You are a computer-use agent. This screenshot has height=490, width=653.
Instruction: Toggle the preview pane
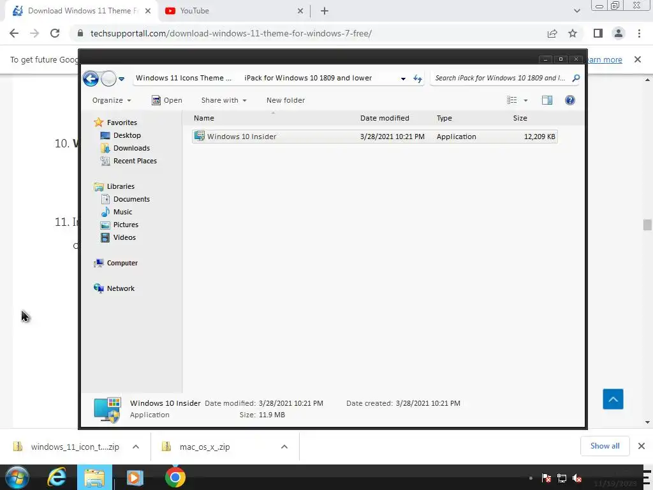pyautogui.click(x=547, y=100)
